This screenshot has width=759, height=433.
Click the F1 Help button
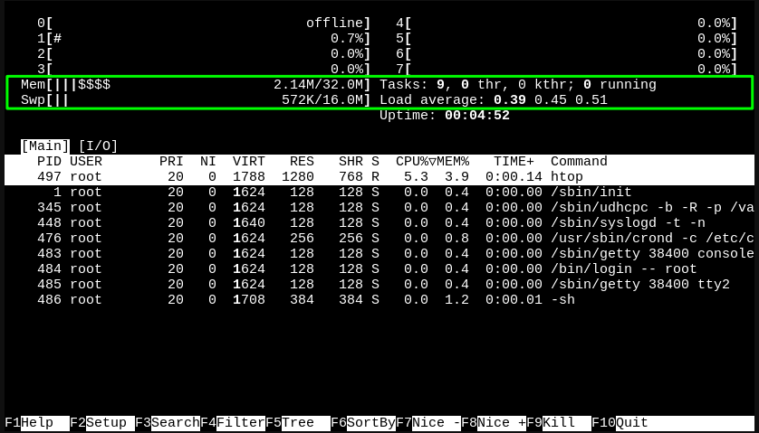tap(36, 423)
